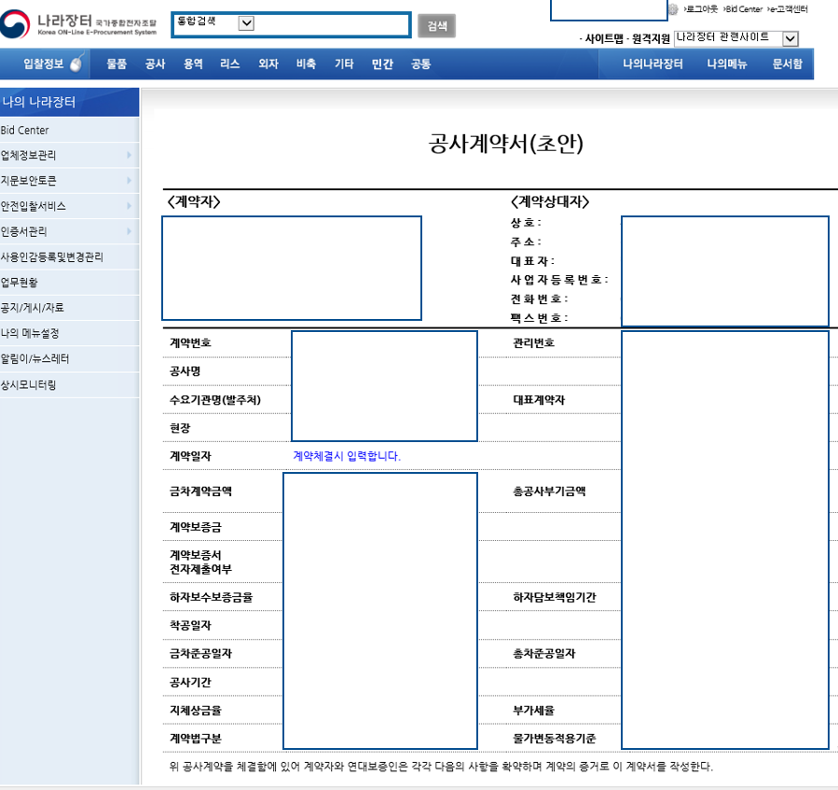838x790 pixels.
Task: Click the 대표계약자 label
Action: (539, 399)
